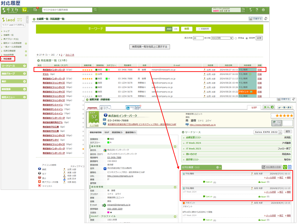The height and width of the screenshot is (224, 297).
Task: Select 対応履歴 in the sidebar menu
Action: [x=7, y=59]
